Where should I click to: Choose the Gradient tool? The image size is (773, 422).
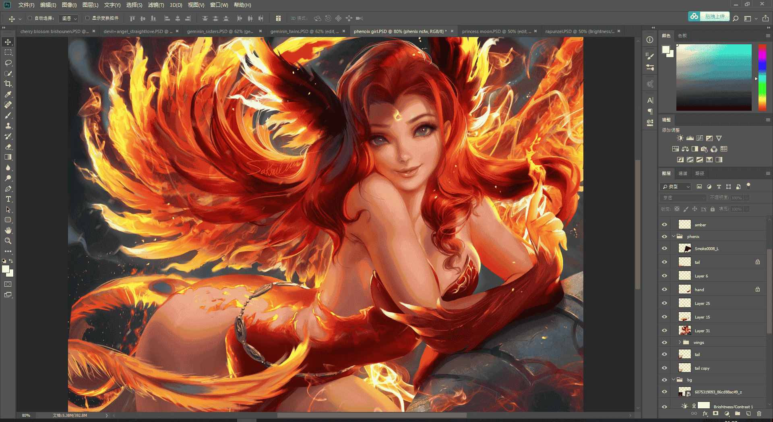pos(8,157)
